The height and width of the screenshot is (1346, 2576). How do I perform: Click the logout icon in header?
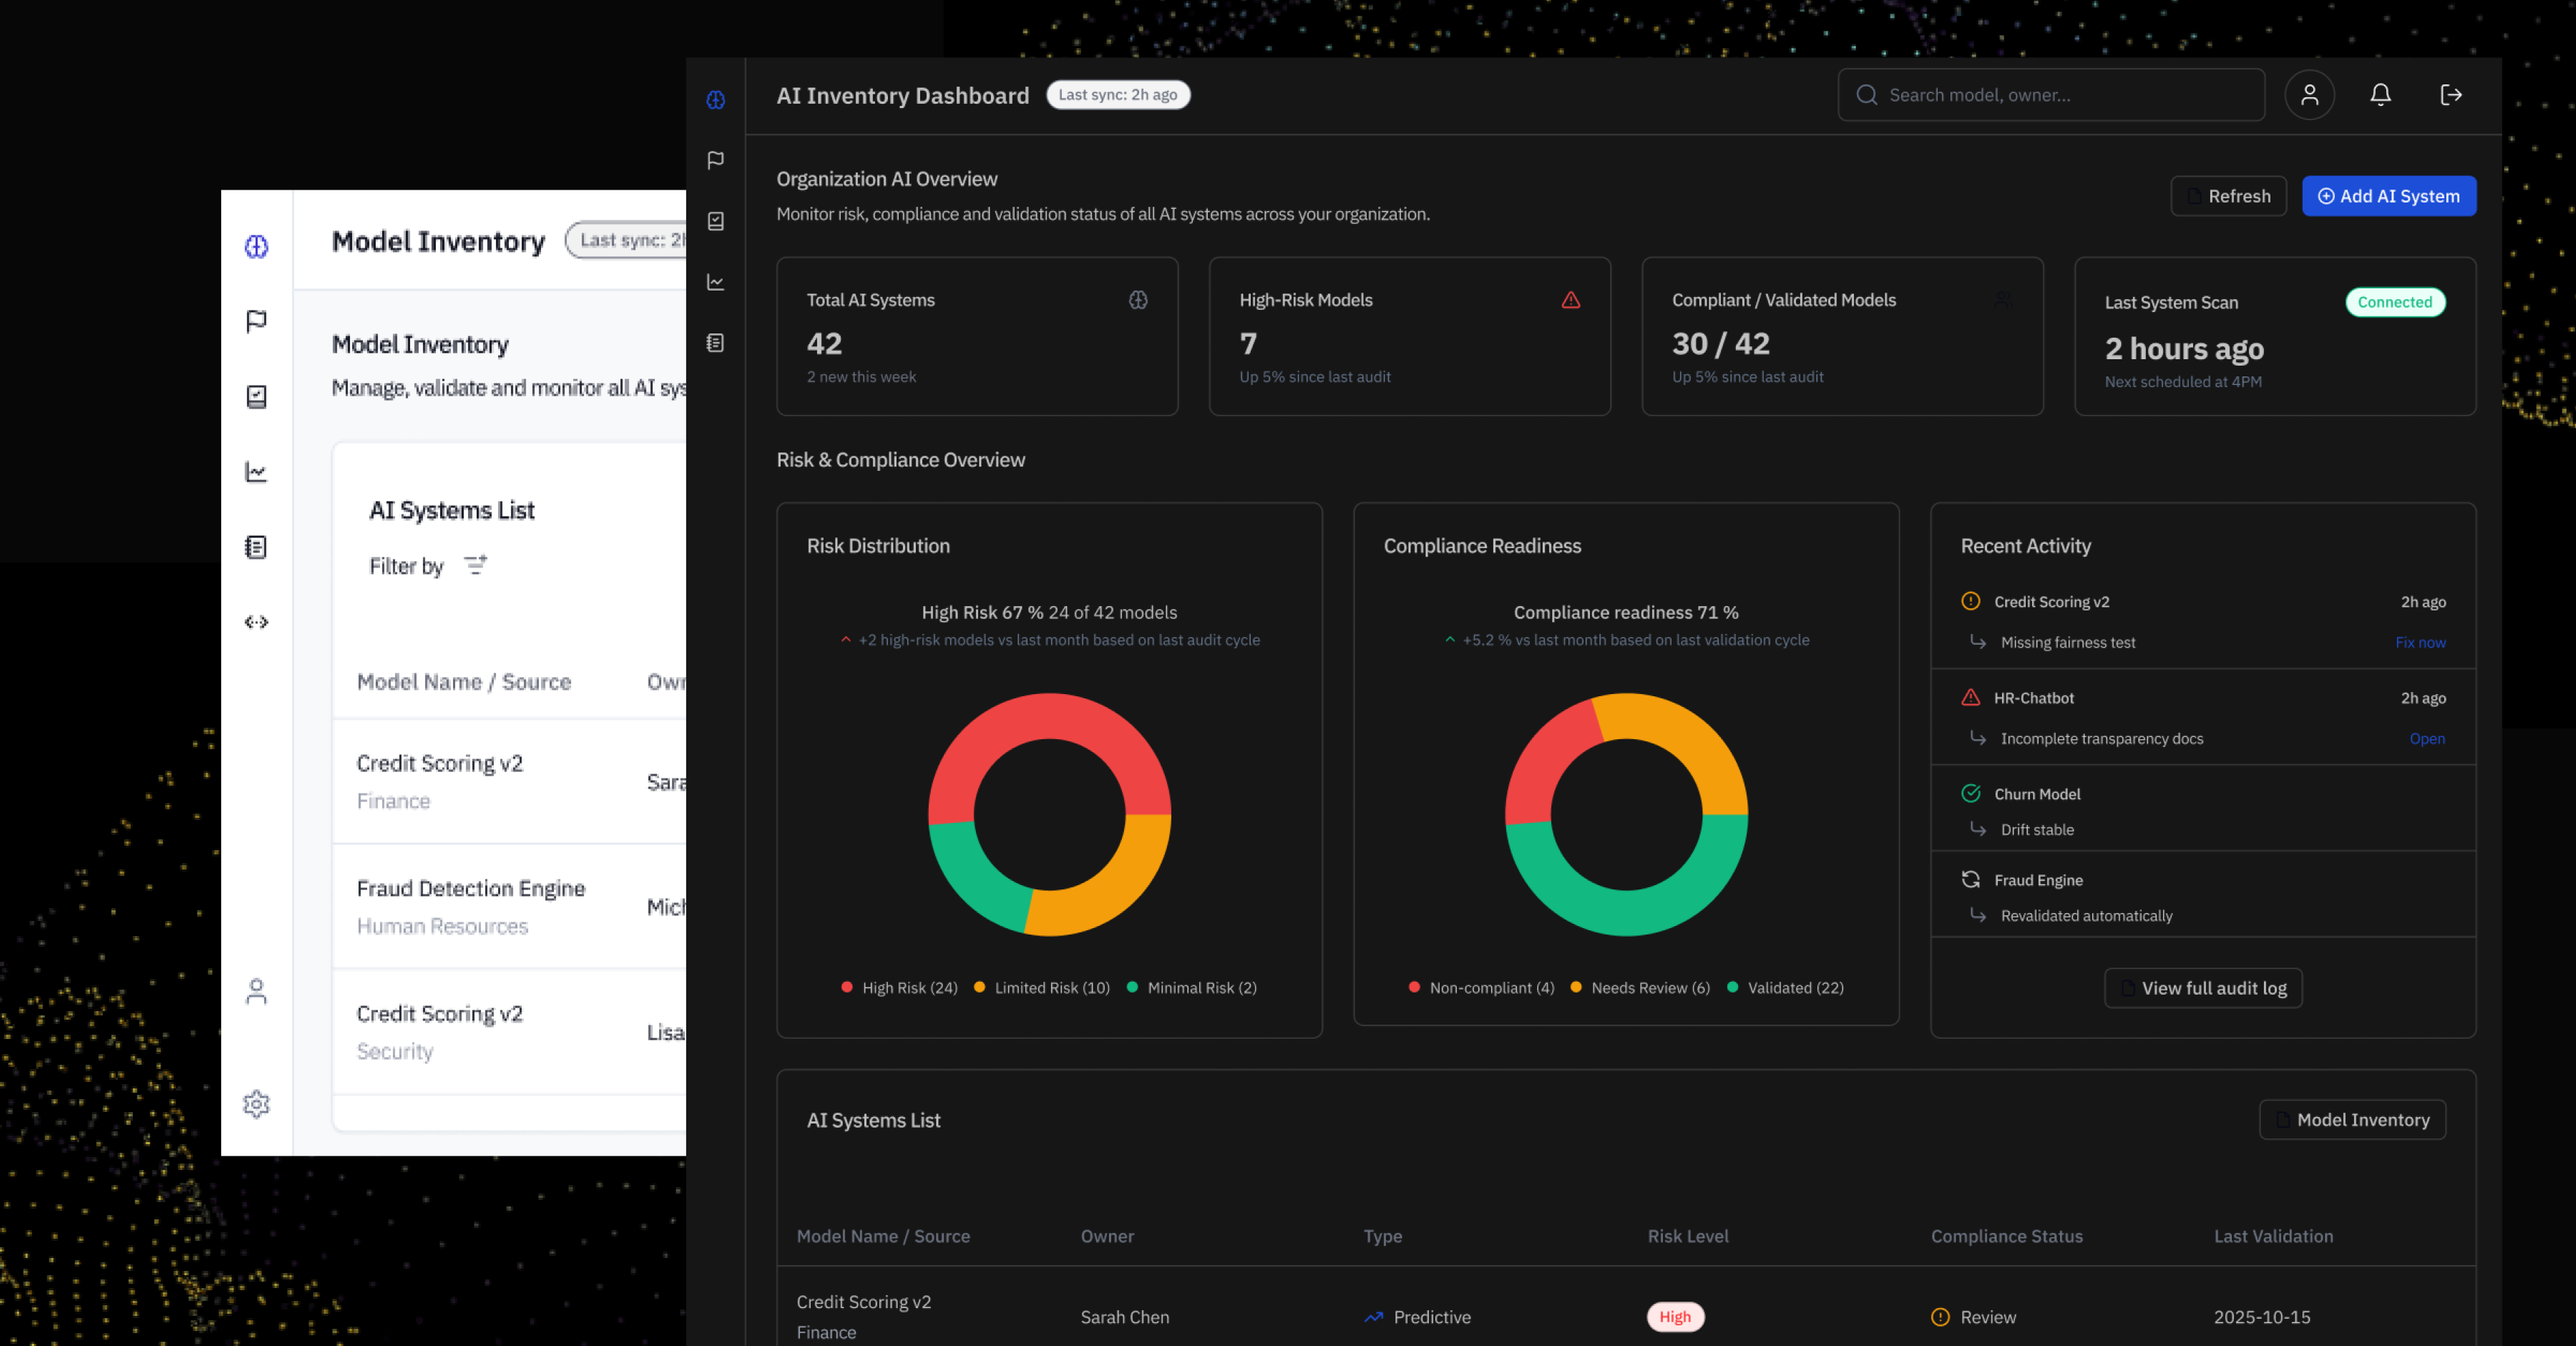[x=2450, y=95]
